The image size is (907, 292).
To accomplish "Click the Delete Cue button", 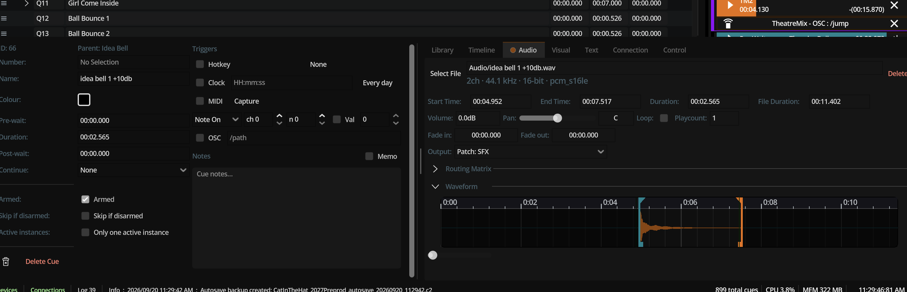I will point(42,262).
